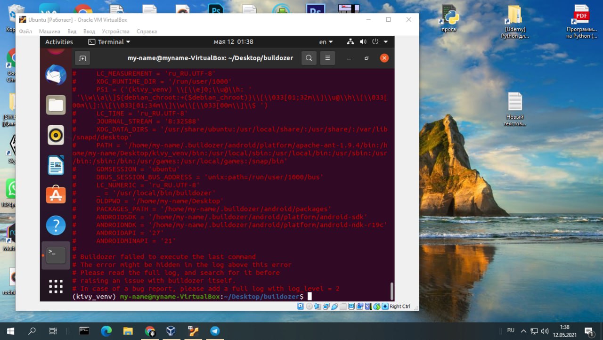
Task: Select 'прога' Python desktop shortcut
Action: [x=448, y=19]
